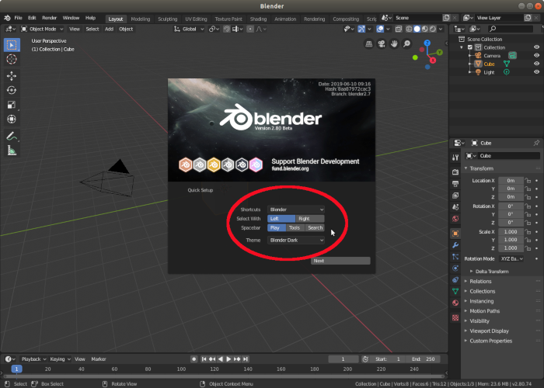Switch to the Sculpting workspace tab
544x388 pixels.
tap(168, 19)
